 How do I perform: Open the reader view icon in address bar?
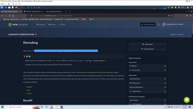point(169,16)
